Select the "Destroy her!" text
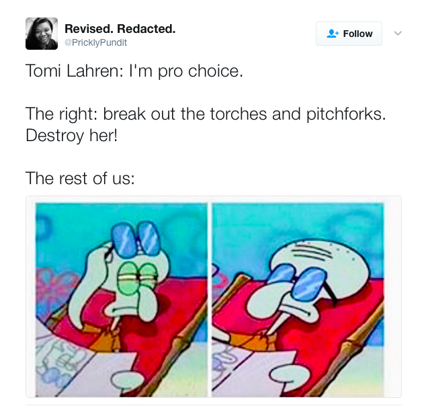 pos(71,135)
